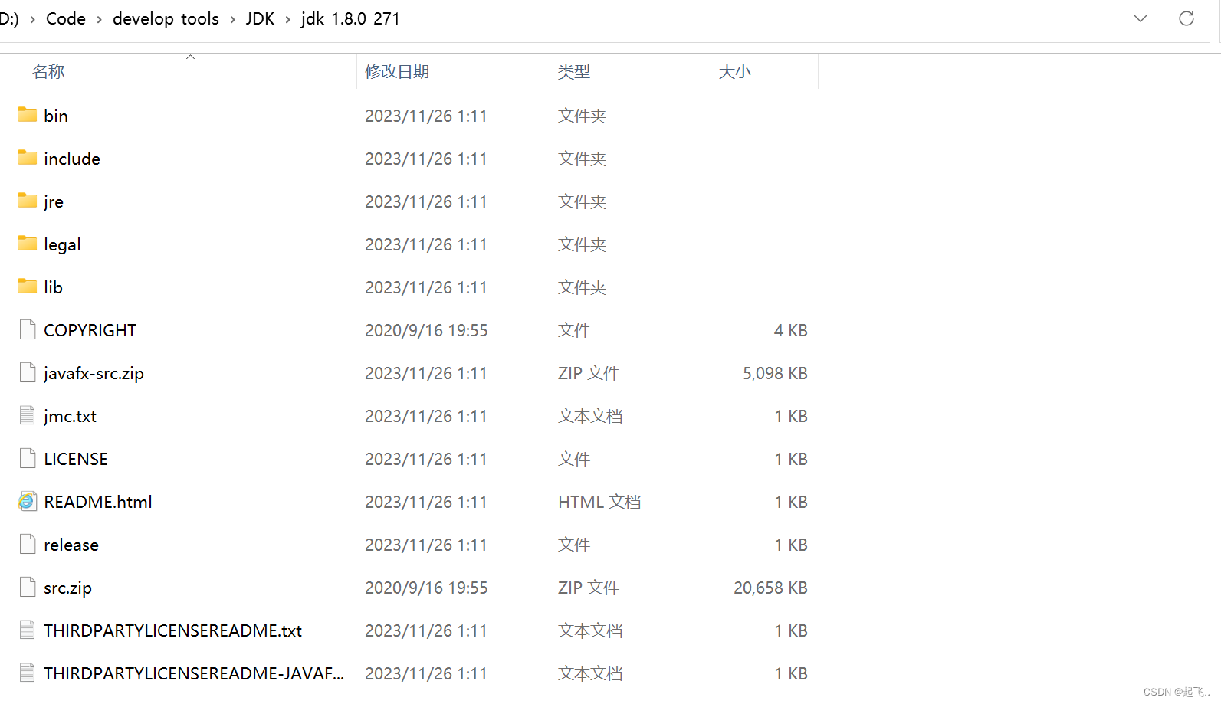
Task: Select the include folder name
Action: (x=72, y=159)
